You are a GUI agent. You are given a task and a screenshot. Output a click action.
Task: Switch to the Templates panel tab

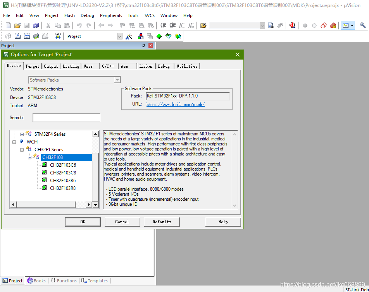(95, 281)
